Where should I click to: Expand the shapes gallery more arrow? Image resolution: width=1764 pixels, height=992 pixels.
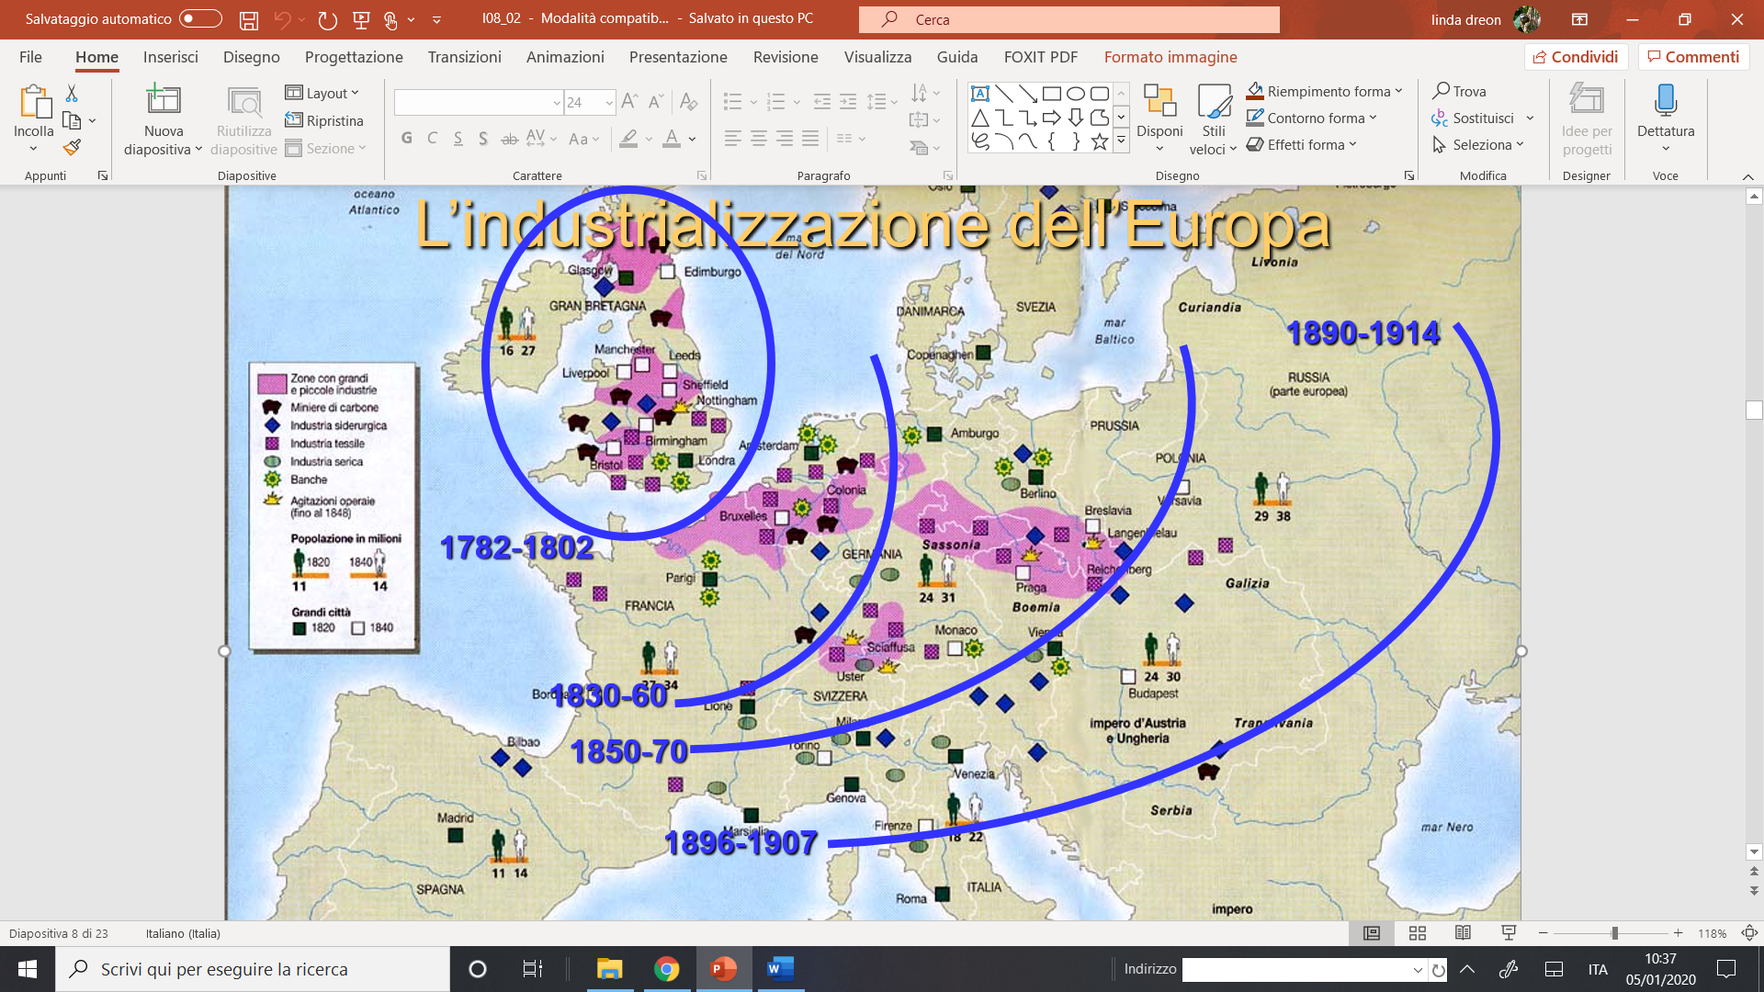coord(1121,141)
